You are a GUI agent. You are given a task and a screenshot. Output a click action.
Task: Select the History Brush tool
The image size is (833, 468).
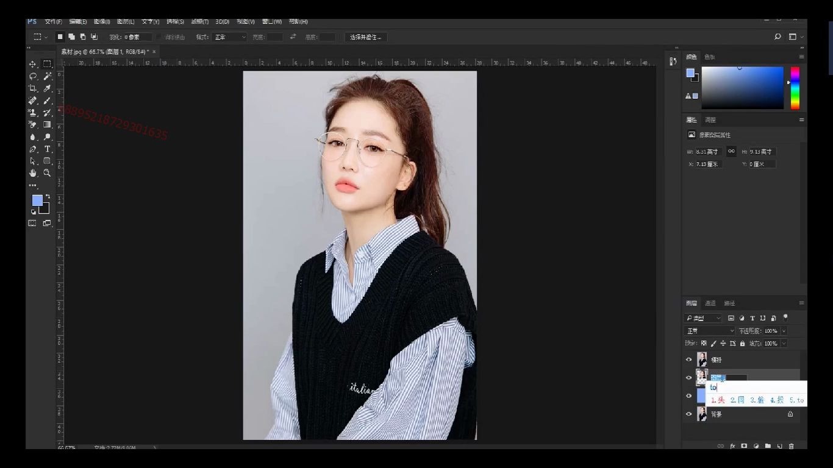[x=47, y=113]
